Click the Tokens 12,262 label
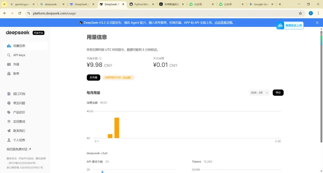Viewport: 323px width, 173px height. point(202,162)
